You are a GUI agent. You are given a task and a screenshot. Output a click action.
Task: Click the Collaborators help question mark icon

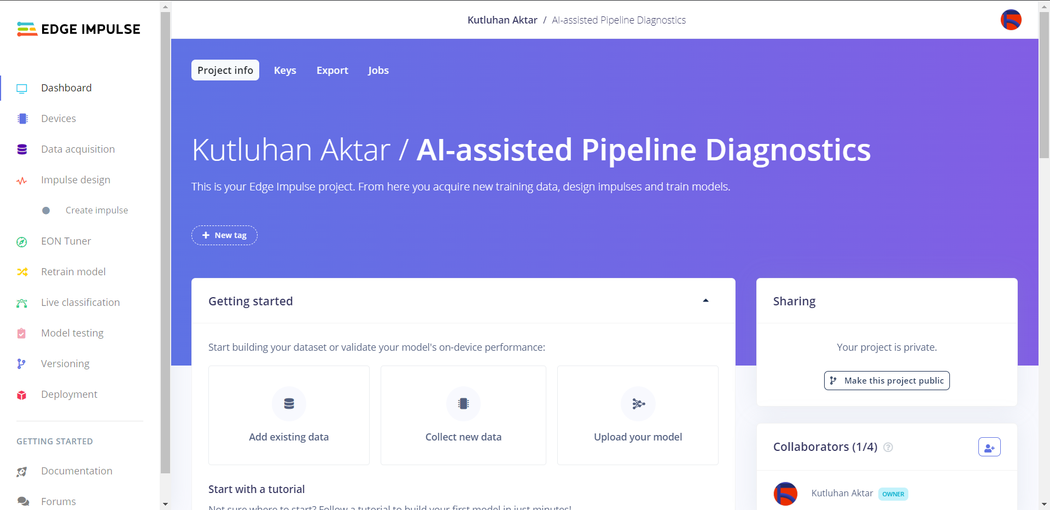(x=888, y=448)
